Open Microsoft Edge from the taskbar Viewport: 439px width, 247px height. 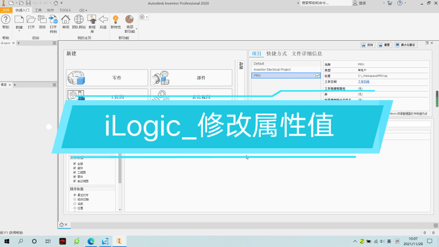click(x=91, y=241)
